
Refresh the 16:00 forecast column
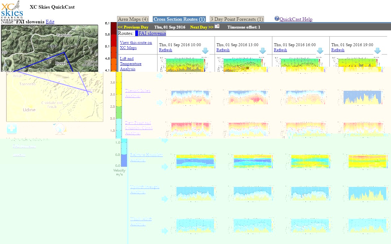click(280, 50)
